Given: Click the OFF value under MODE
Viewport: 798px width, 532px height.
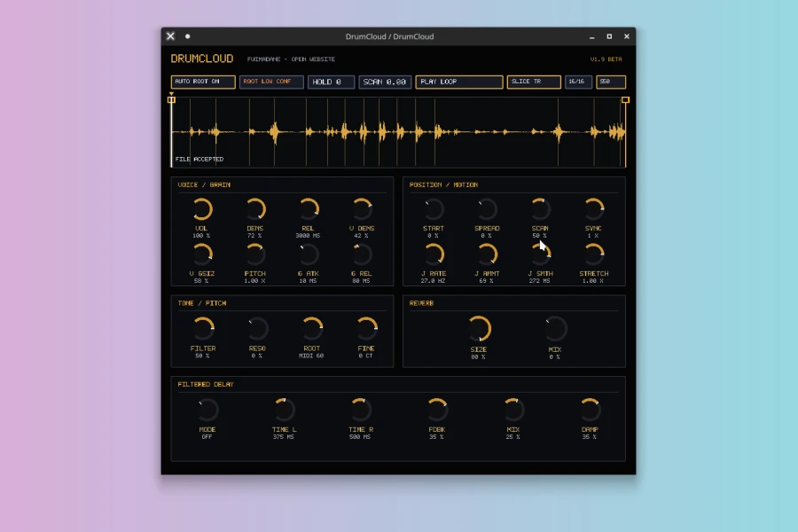Looking at the screenshot, I should point(207,437).
